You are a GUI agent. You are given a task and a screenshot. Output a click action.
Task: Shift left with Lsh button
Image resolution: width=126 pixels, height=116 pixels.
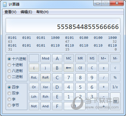click(34, 97)
